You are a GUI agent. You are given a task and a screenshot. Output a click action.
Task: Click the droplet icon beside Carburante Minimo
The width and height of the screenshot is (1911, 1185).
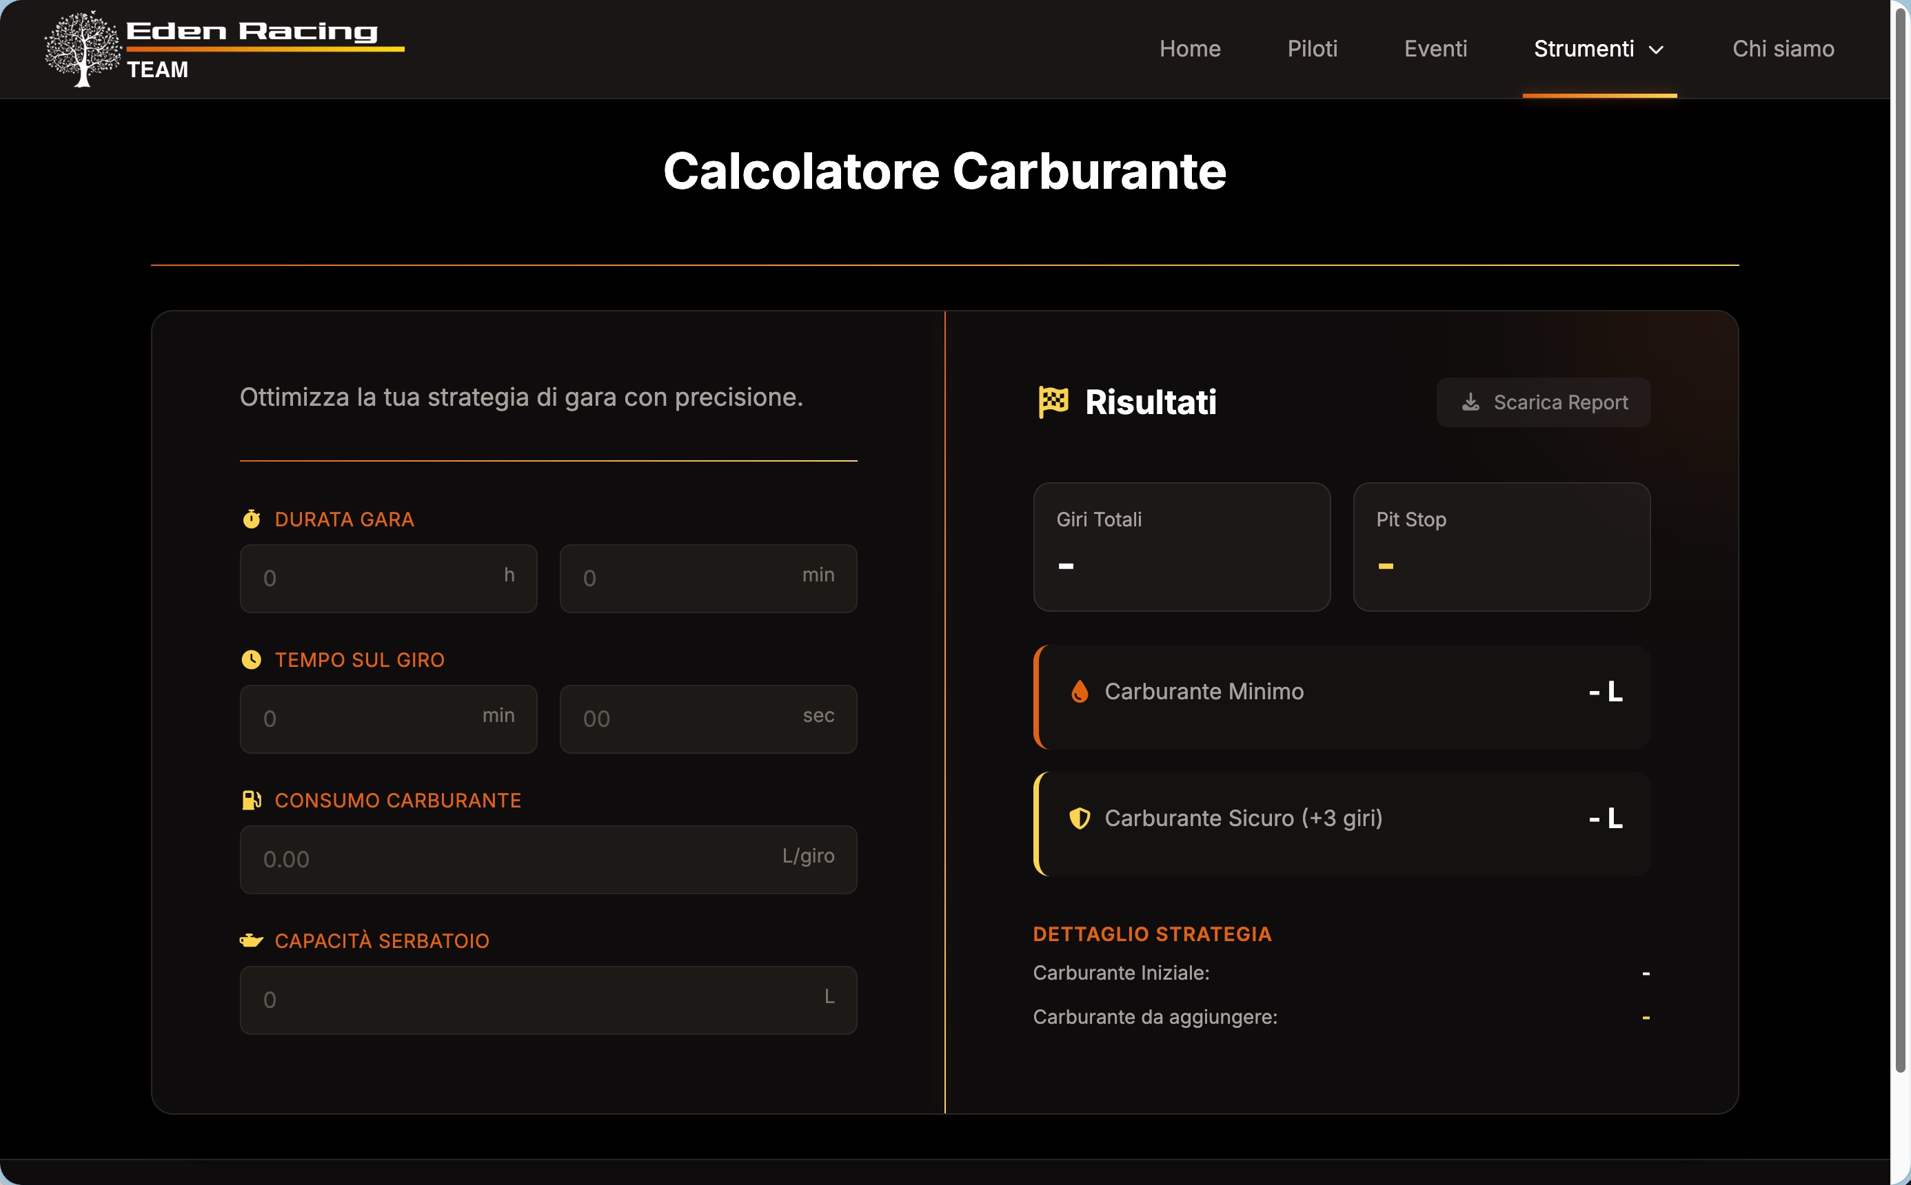pyautogui.click(x=1080, y=691)
